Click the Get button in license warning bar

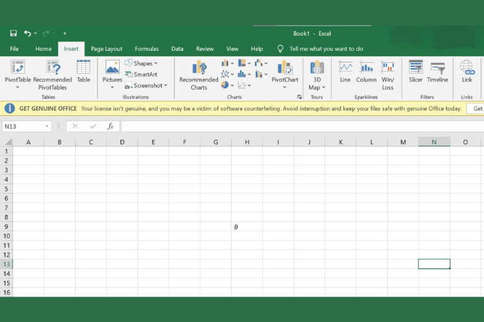pos(476,108)
